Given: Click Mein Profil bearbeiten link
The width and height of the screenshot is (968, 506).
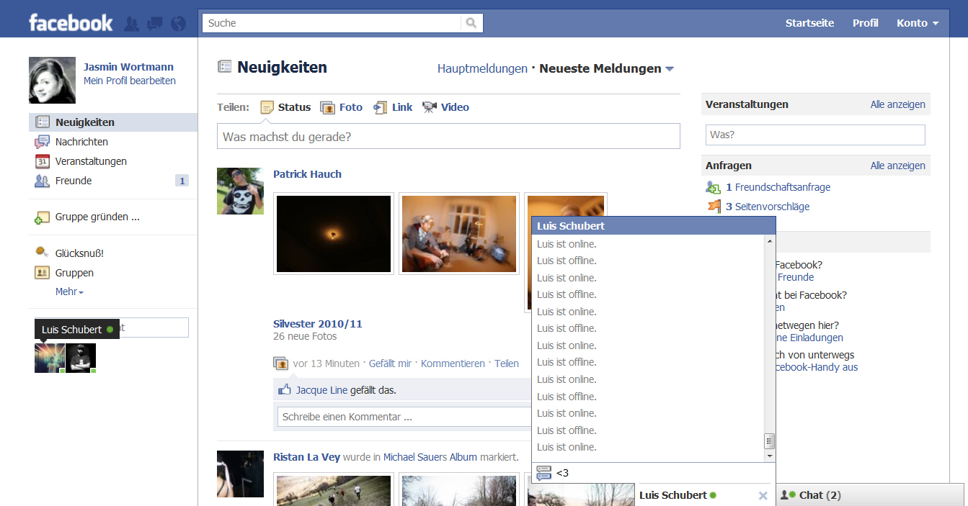Looking at the screenshot, I should pos(130,81).
